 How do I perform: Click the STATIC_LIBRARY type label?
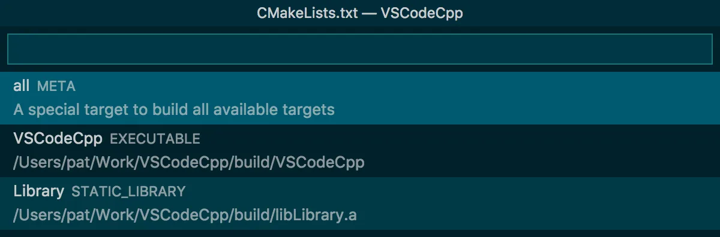128,192
